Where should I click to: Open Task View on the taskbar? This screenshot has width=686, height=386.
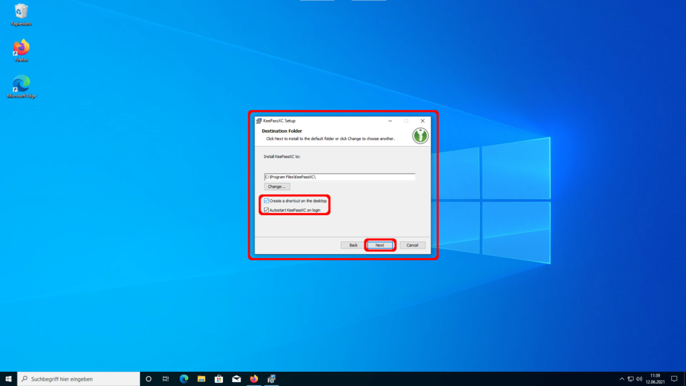(166, 379)
